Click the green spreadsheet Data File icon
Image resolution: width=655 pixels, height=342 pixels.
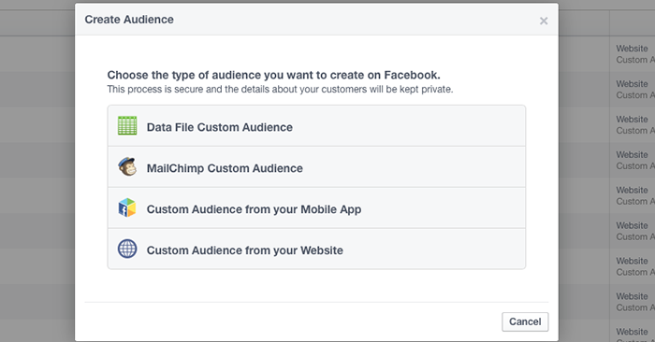pyautogui.click(x=127, y=125)
